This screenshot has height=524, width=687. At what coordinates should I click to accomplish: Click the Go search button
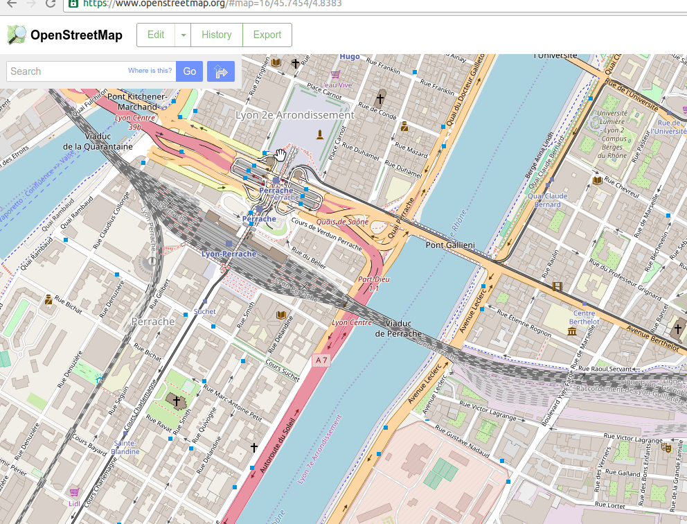coord(189,71)
